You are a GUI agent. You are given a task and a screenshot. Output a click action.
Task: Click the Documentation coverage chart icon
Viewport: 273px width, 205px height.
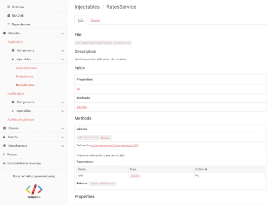click(5, 163)
